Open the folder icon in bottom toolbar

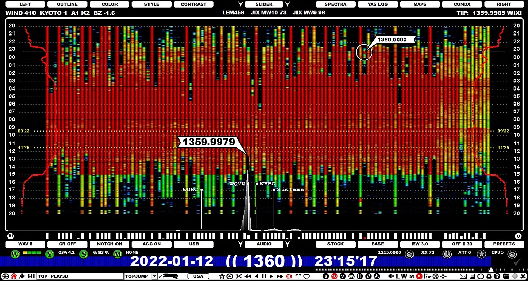click(x=506, y=276)
